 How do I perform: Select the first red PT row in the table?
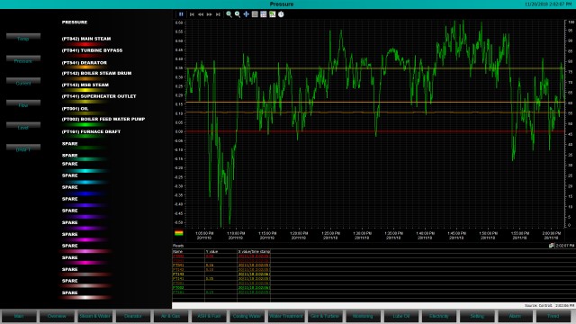pos(221,256)
